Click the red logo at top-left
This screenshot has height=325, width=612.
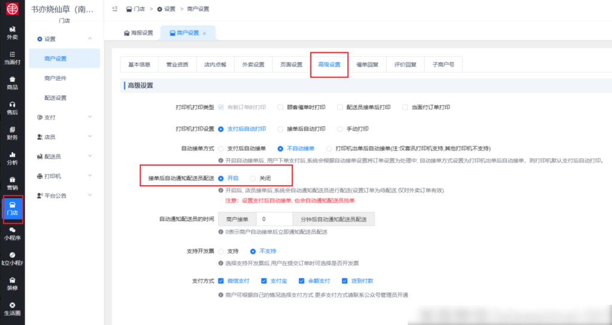pos(12,8)
